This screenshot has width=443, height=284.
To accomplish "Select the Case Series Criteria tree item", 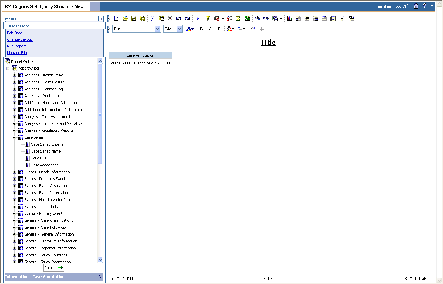I will 47,144.
